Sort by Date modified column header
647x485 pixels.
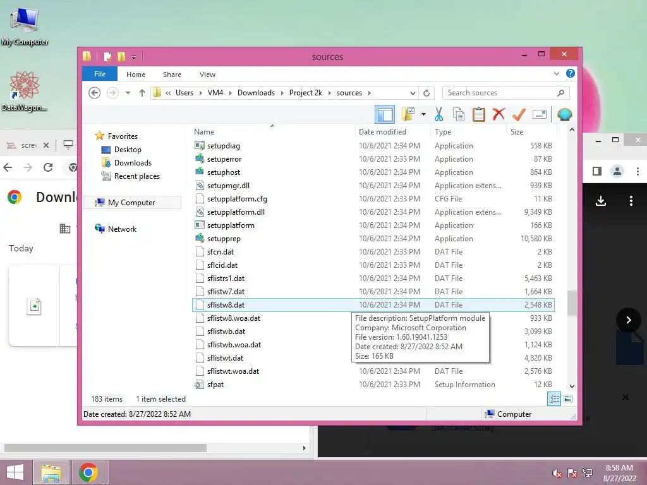(x=382, y=132)
